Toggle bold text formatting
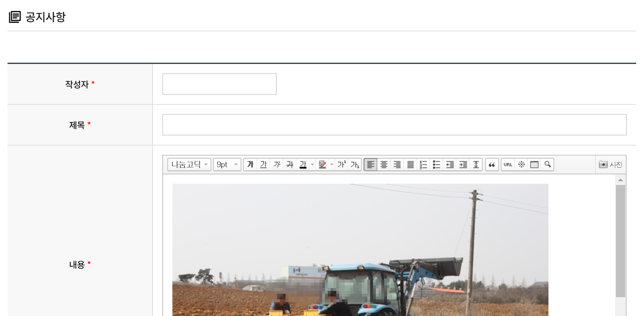The height and width of the screenshot is (316, 640). point(250,165)
